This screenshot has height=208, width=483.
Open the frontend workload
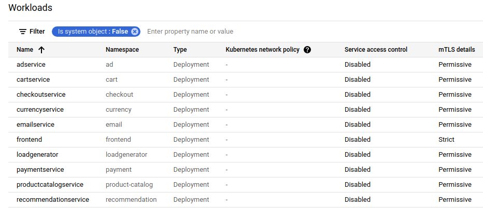click(29, 140)
